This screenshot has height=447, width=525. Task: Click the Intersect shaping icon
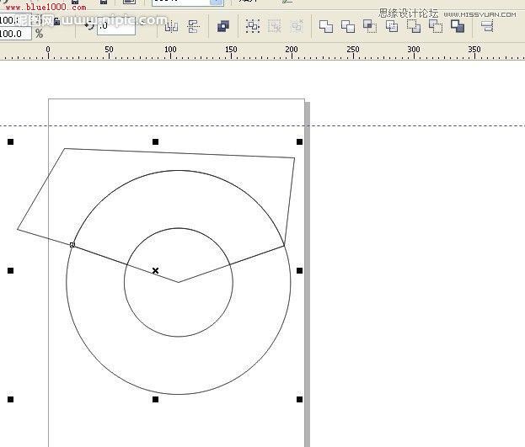pos(369,27)
